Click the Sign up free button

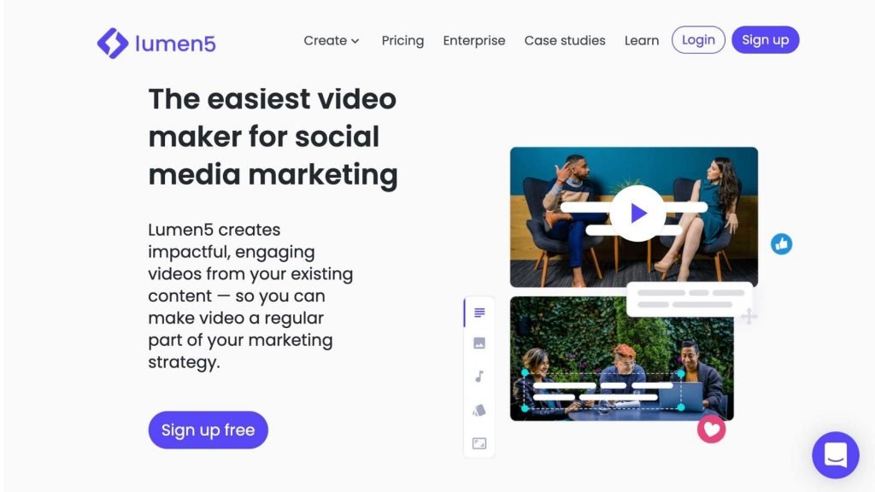(x=208, y=430)
